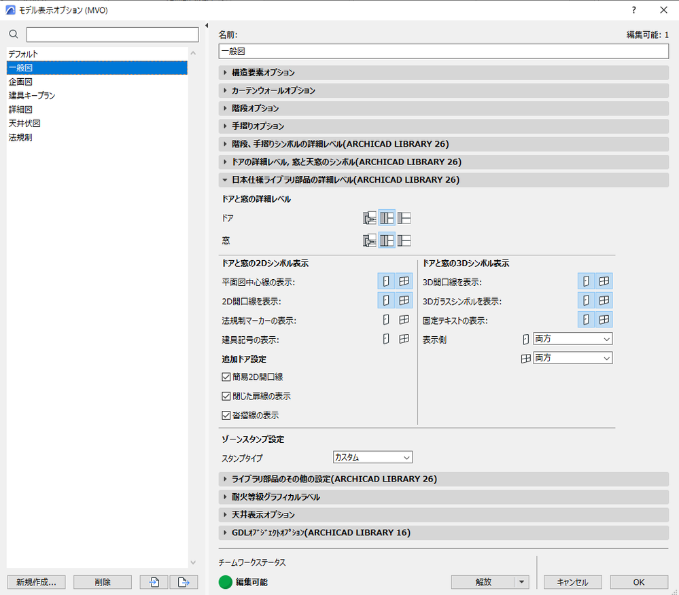679x595 pixels.
Task: Toggle window icon for 建具記号の表示
Action: pyautogui.click(x=404, y=339)
